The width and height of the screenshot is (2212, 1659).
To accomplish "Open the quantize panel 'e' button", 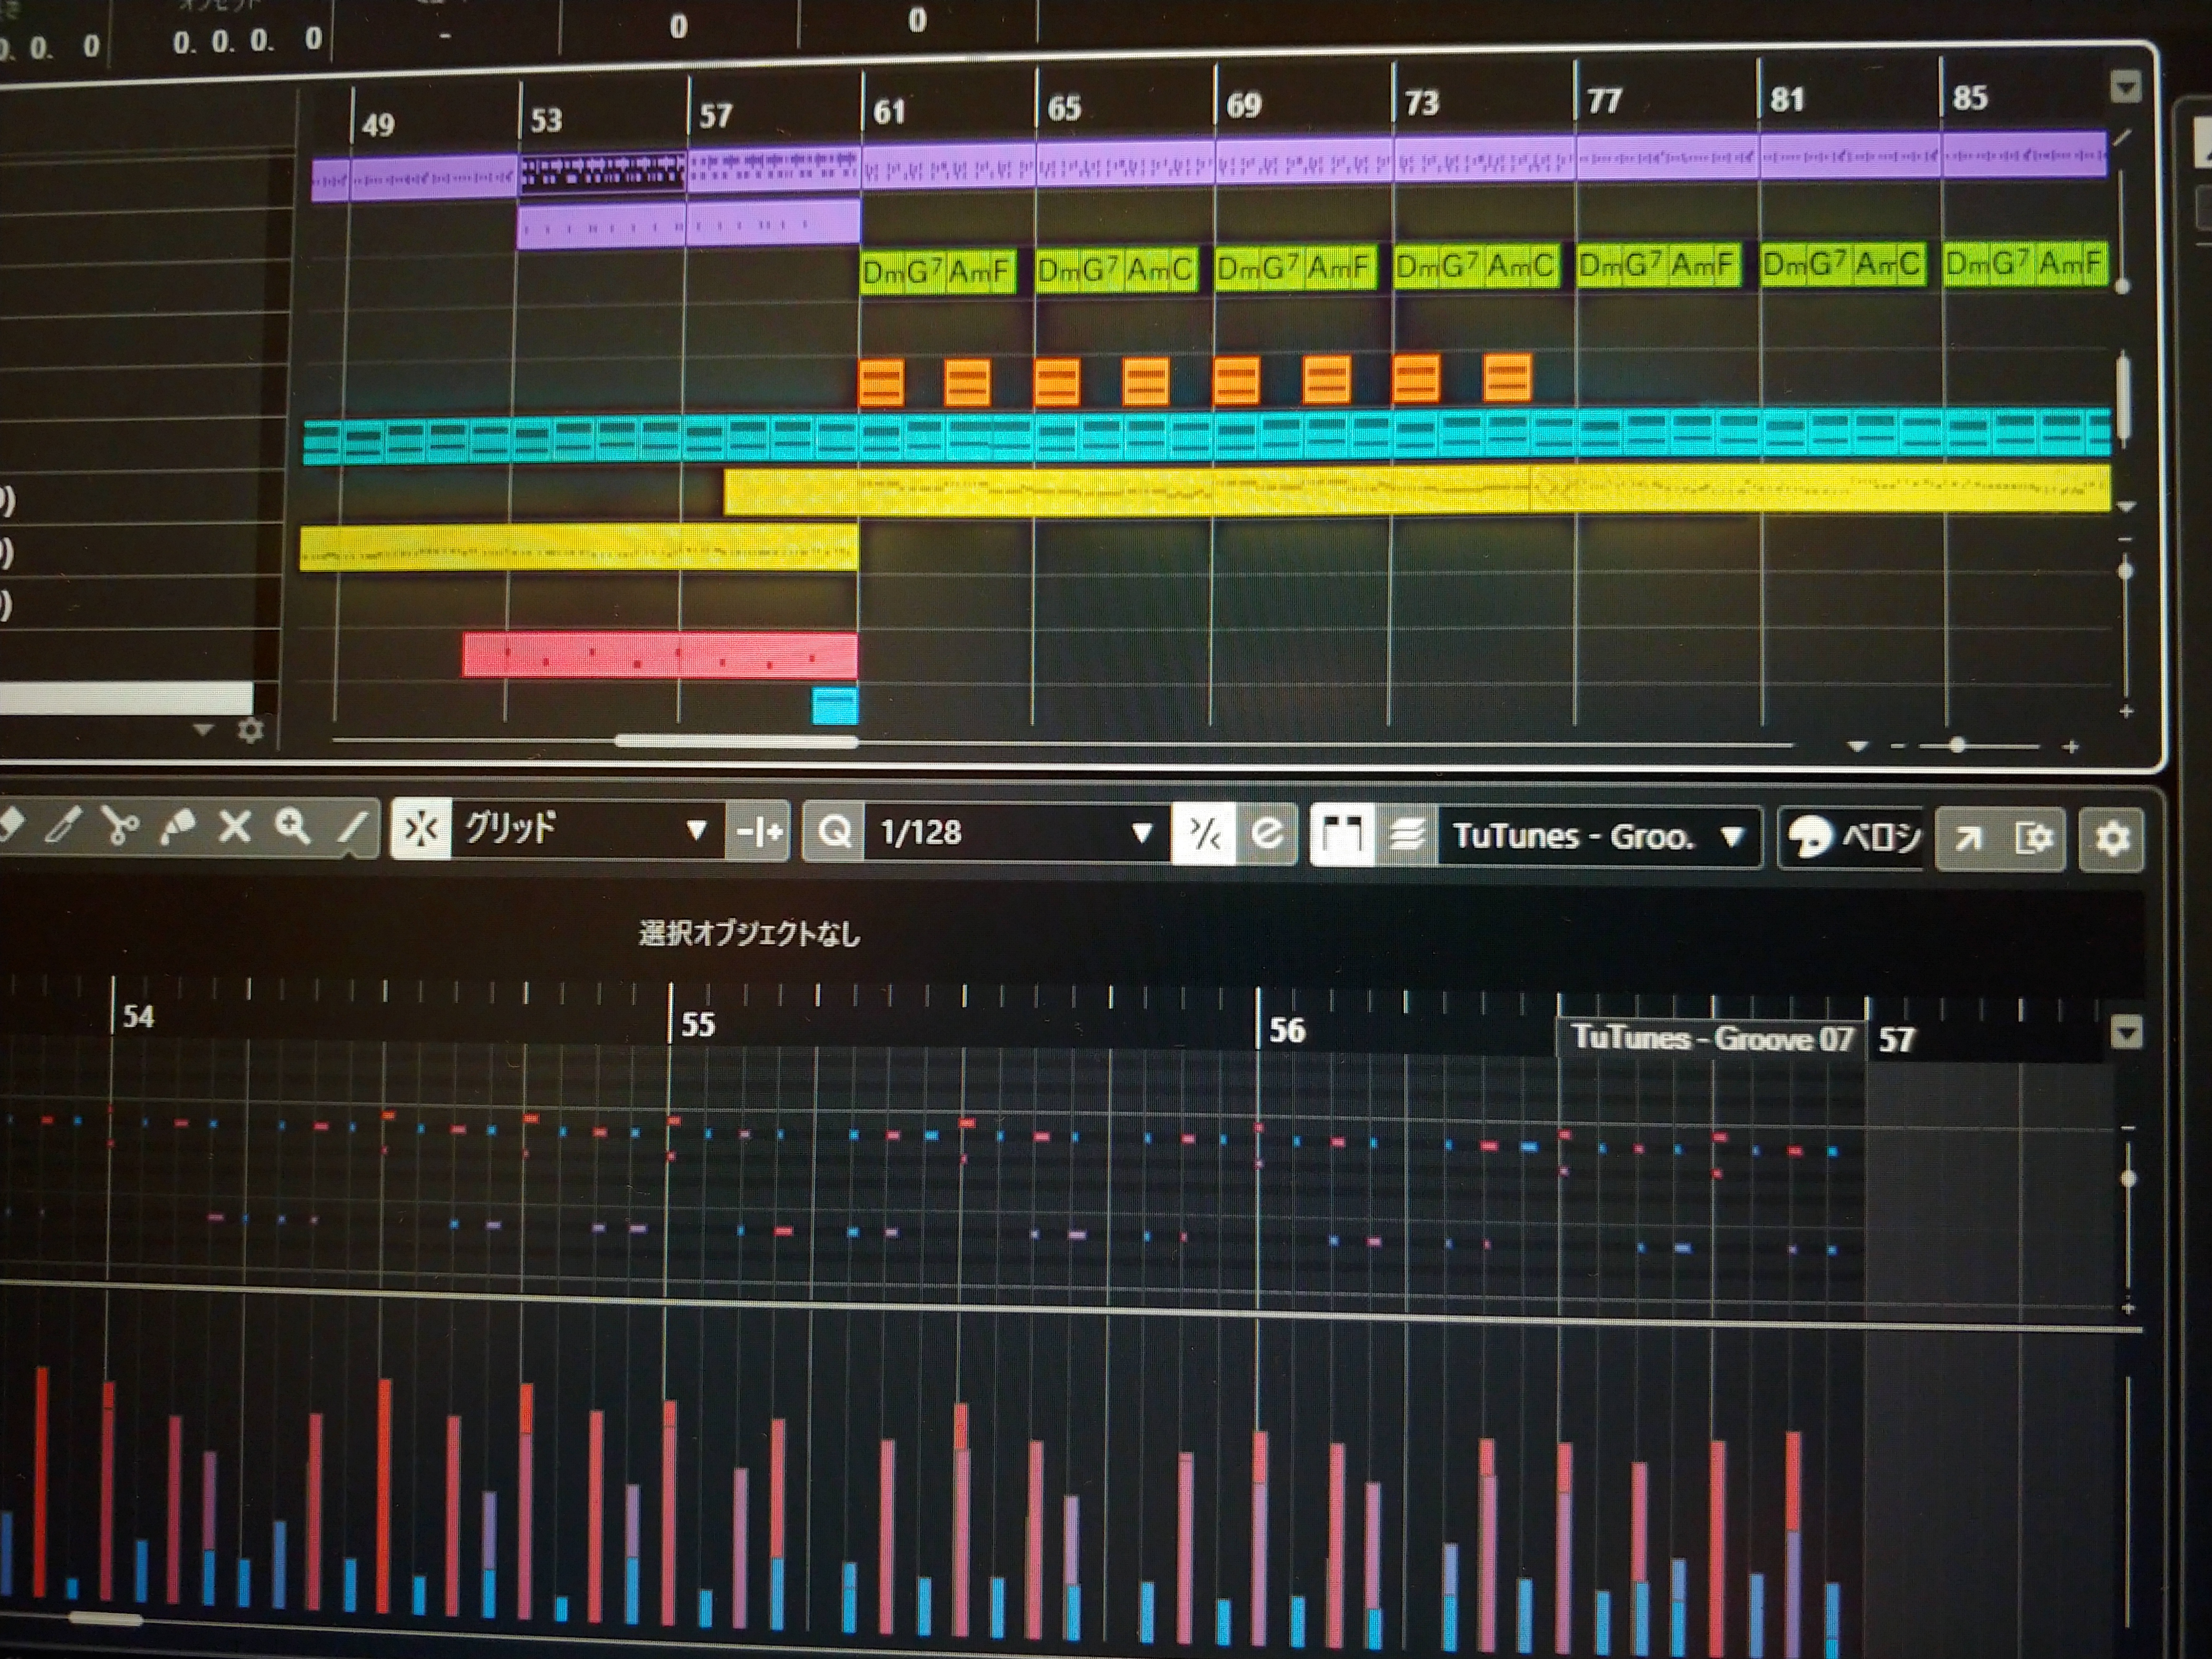I will coord(1267,833).
